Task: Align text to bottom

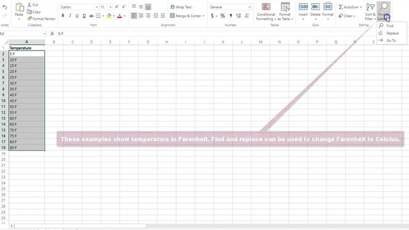Action: (x=148, y=7)
